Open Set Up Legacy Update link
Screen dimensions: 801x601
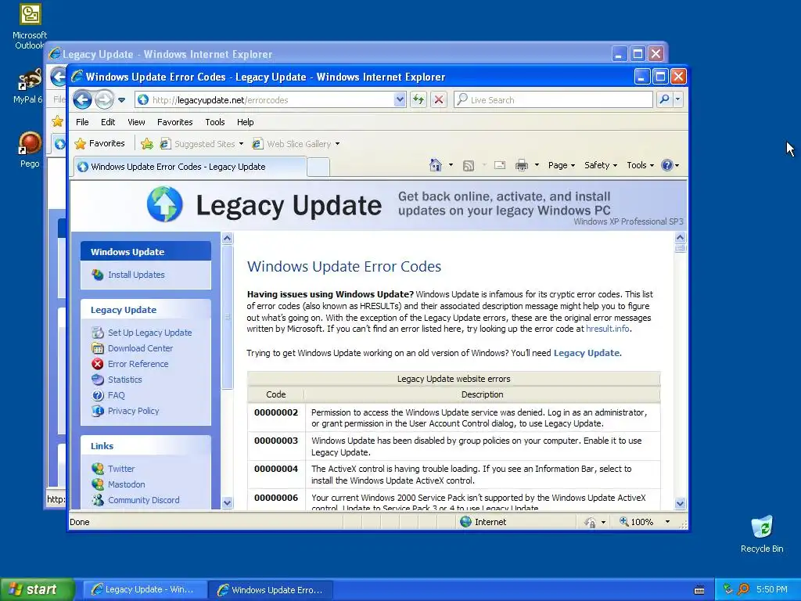click(x=149, y=333)
